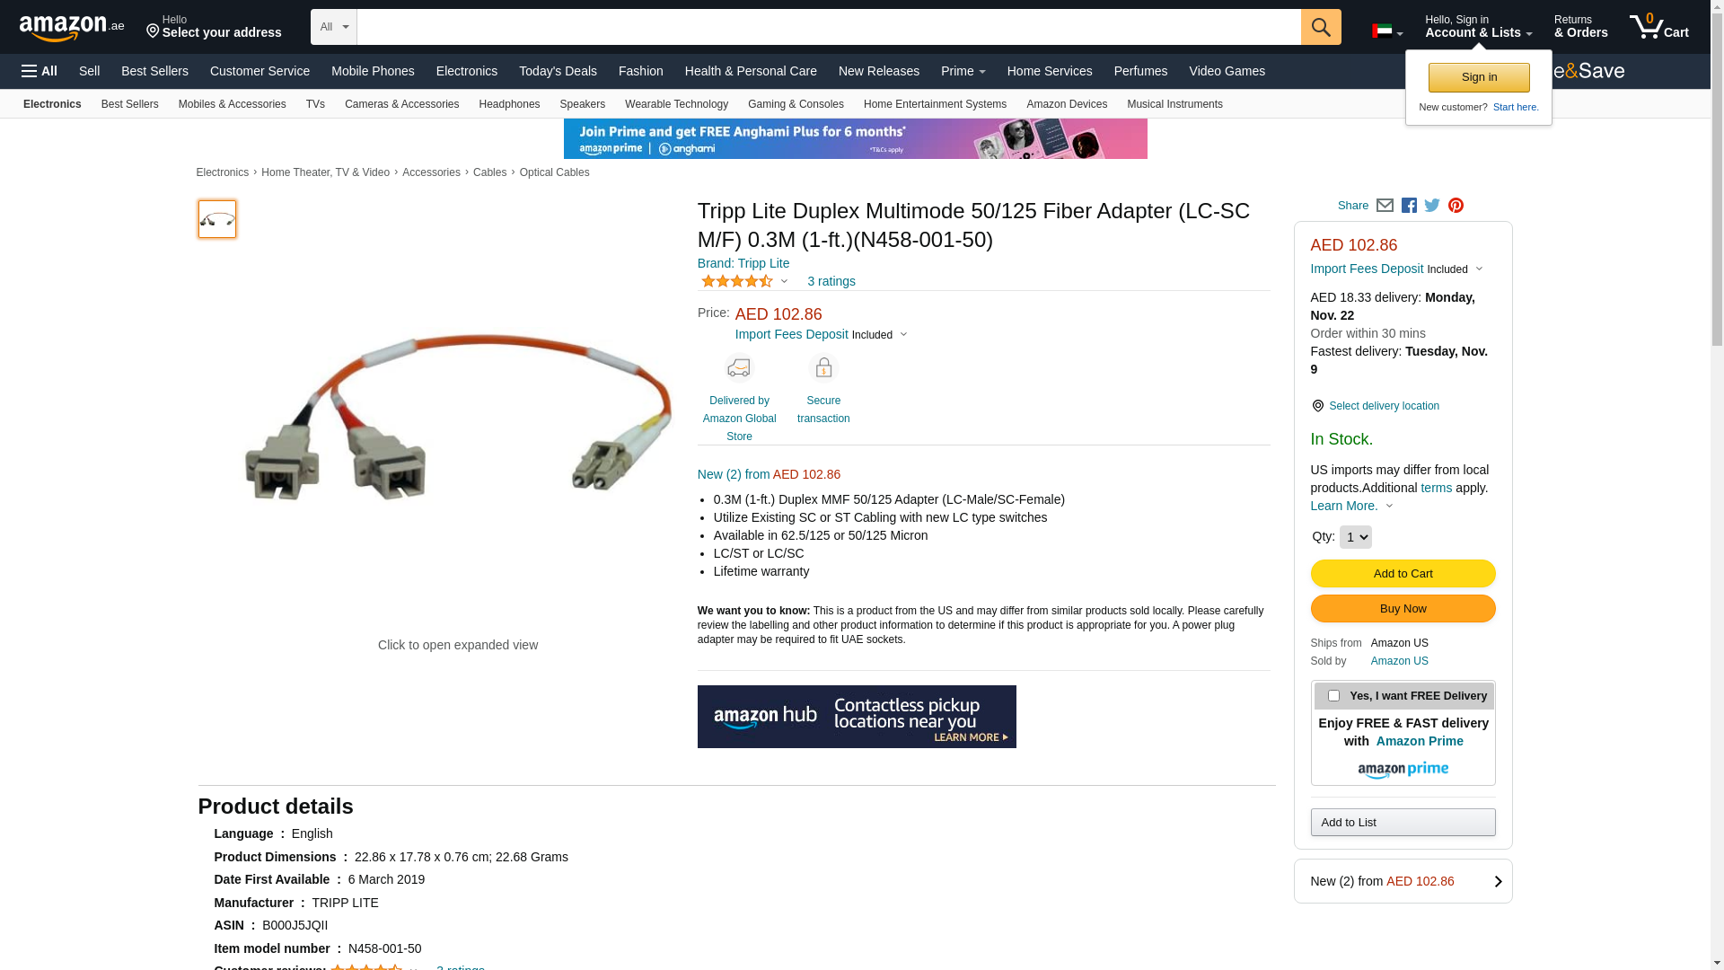Viewport: 1724px width, 970px height.
Task: Share on Pinterest icon
Action: (x=1456, y=206)
